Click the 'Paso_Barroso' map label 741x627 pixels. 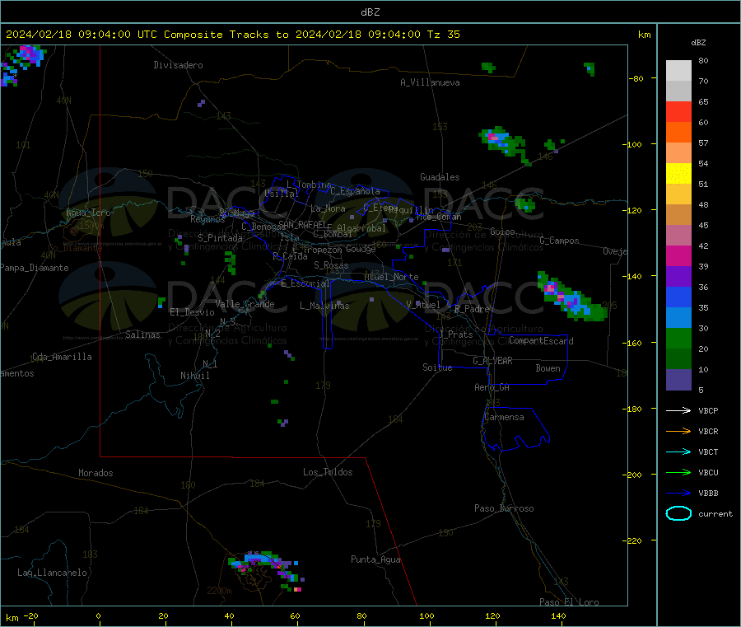[x=504, y=508]
